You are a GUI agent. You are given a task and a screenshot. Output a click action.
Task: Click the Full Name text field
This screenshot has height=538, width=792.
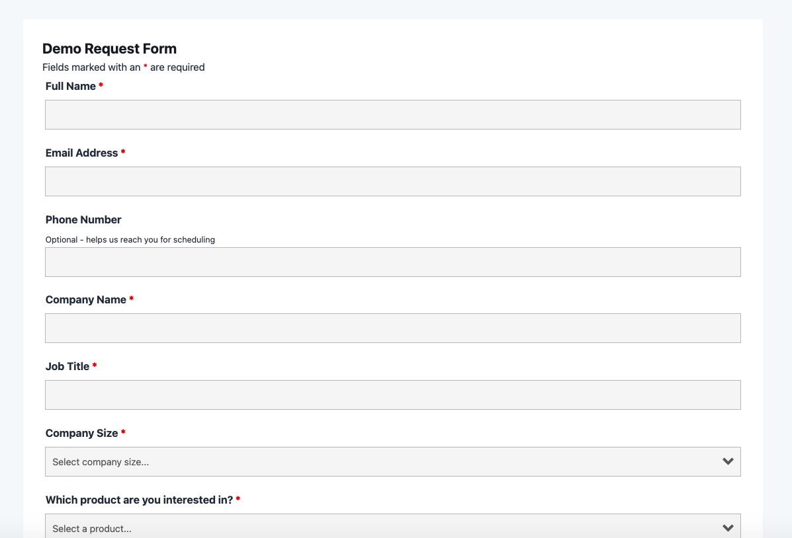tap(392, 114)
